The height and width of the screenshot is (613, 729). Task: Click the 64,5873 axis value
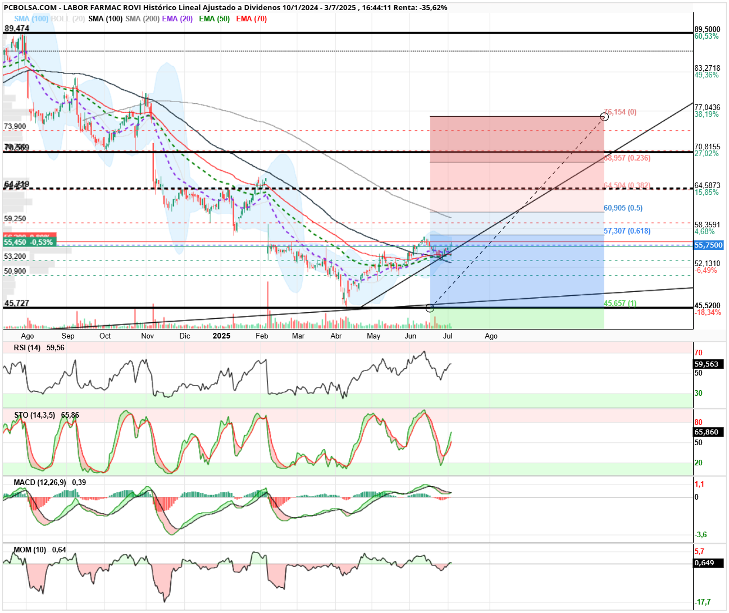click(707, 185)
